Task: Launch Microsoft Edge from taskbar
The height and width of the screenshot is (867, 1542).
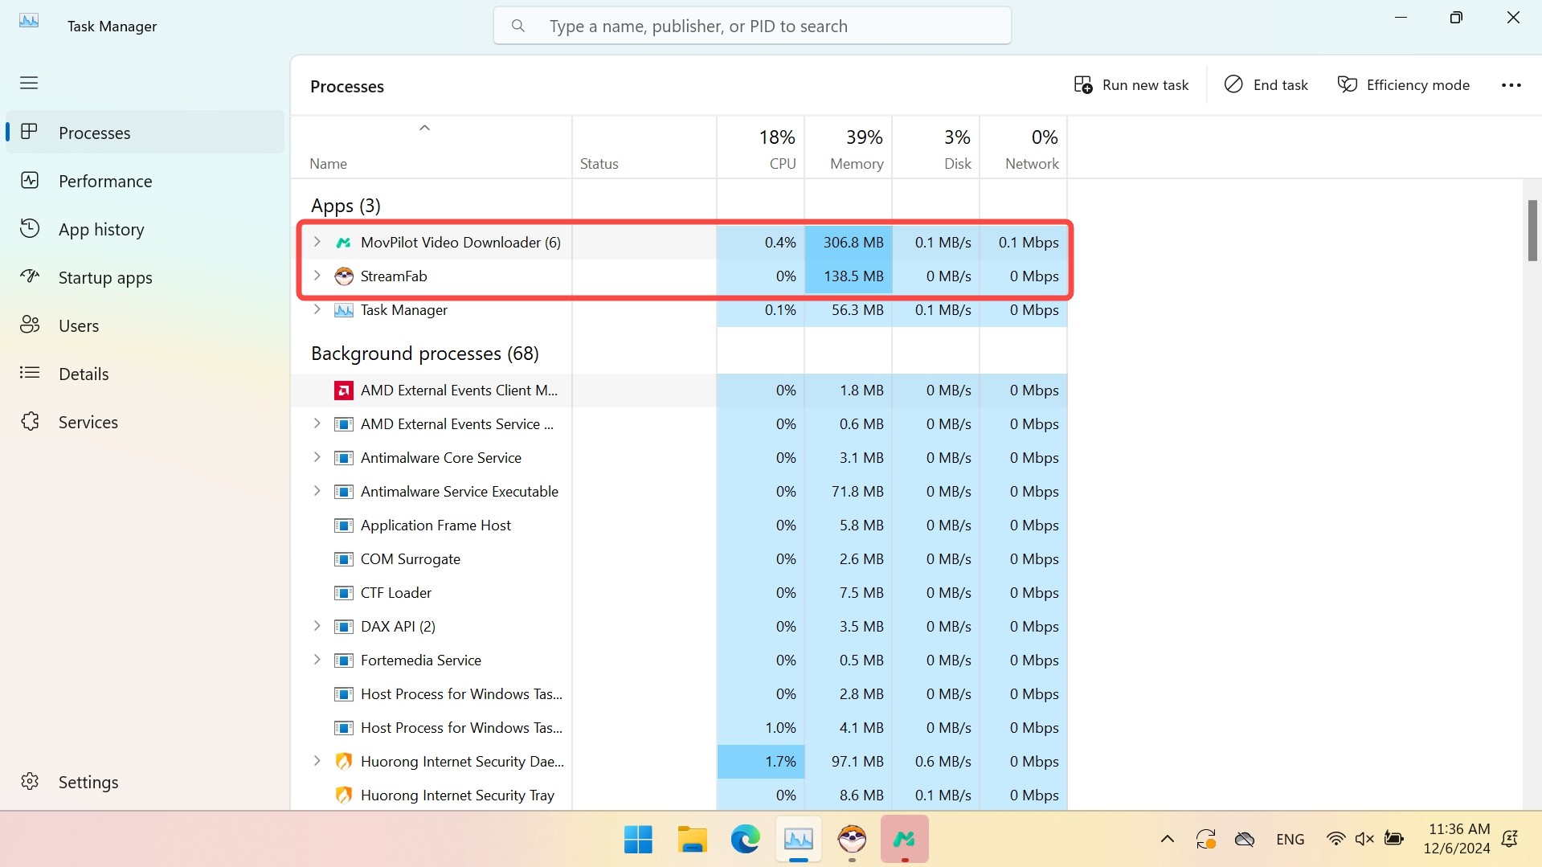Action: pos(745,840)
